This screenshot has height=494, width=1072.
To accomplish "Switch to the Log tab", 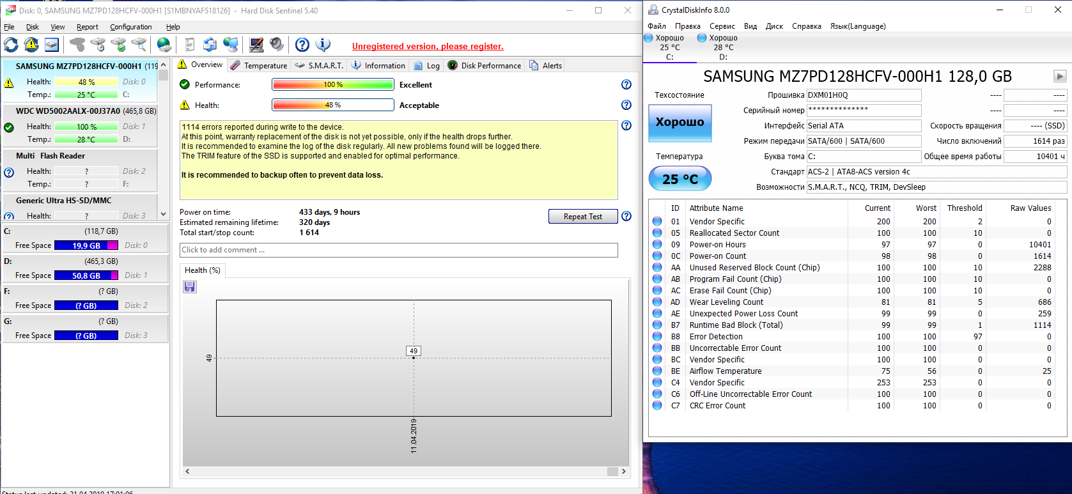I will pos(427,65).
